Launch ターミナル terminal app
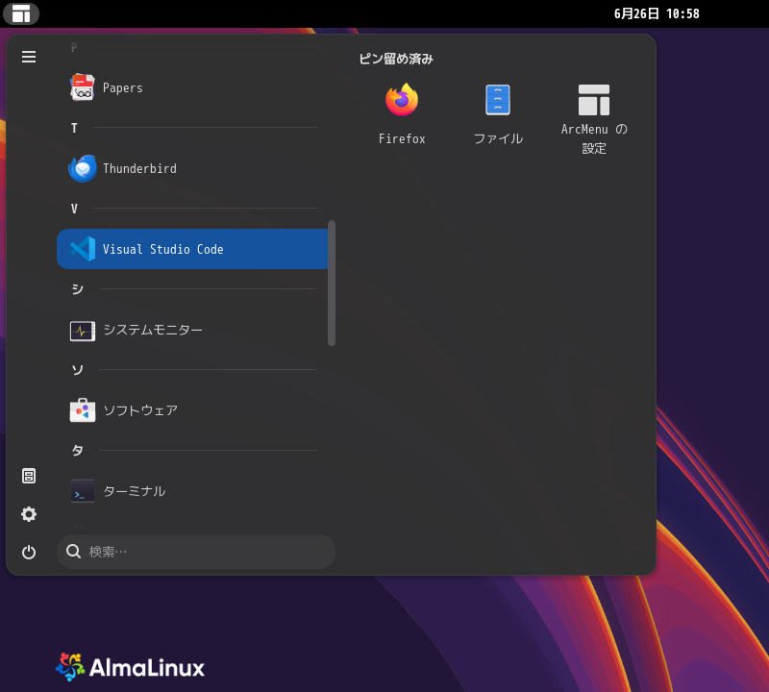 click(192, 491)
